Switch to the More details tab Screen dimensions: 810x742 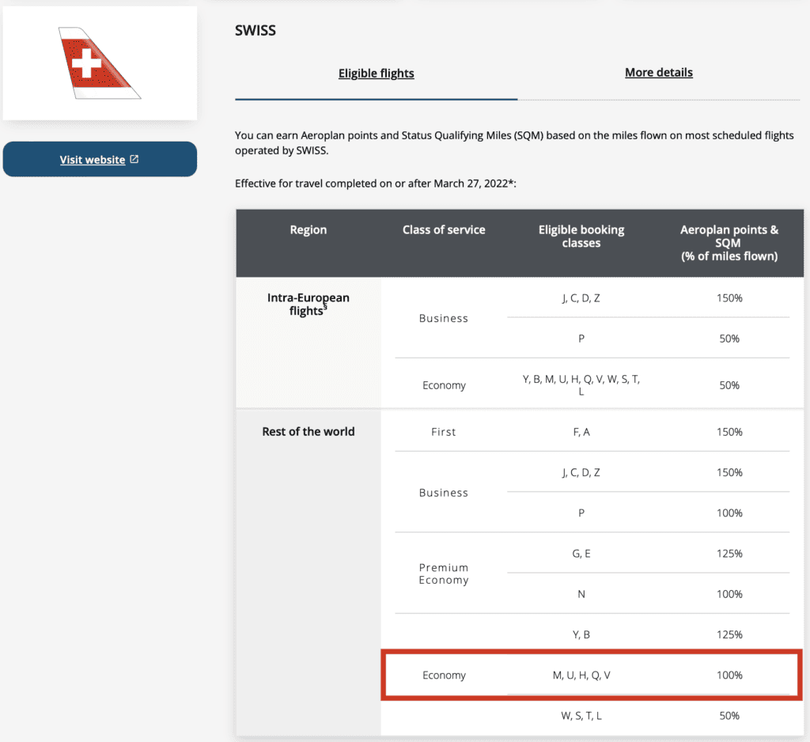click(659, 73)
